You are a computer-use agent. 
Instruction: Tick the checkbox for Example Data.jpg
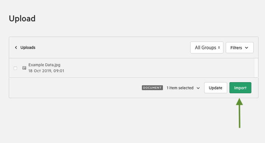pyautogui.click(x=15, y=68)
